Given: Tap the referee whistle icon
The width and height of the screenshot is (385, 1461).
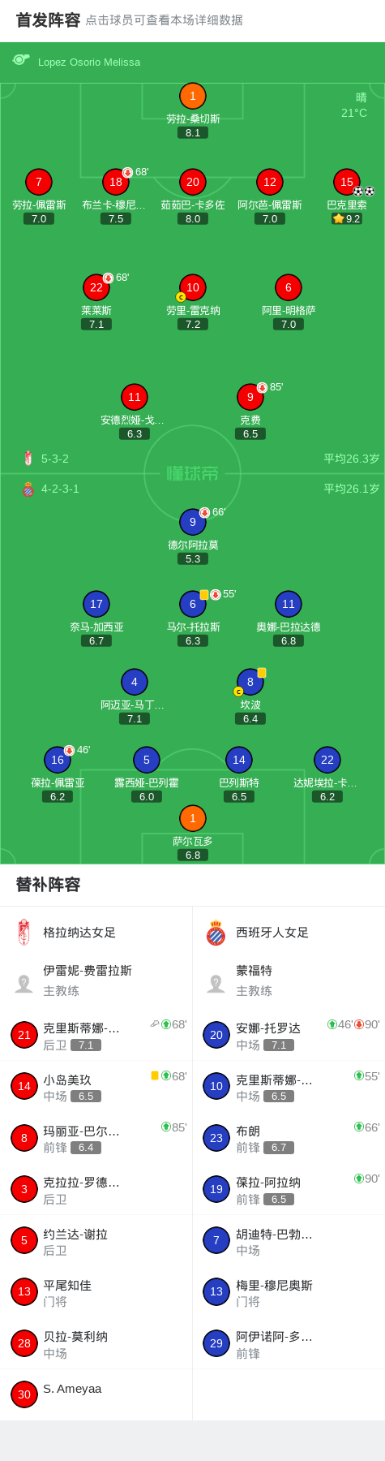Looking at the screenshot, I should pos(21,60).
